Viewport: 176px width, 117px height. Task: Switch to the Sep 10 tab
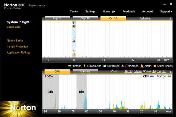(85, 18)
